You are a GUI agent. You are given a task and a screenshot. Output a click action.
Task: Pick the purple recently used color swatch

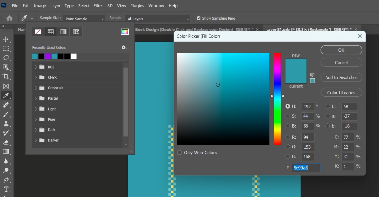tap(48, 56)
